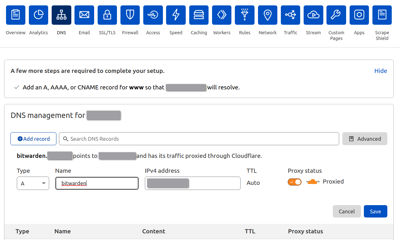Open the Analytics pie chart icon
This screenshot has width=400, height=240.
coord(38,15)
